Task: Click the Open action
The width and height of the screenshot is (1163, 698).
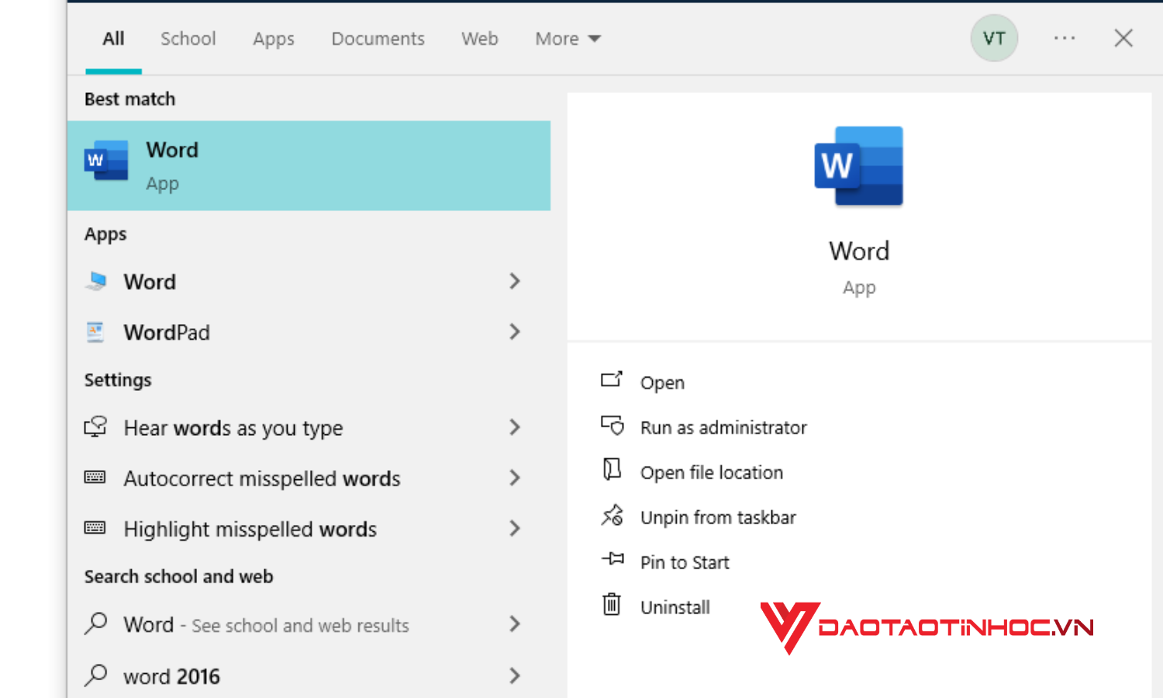Action: point(662,383)
